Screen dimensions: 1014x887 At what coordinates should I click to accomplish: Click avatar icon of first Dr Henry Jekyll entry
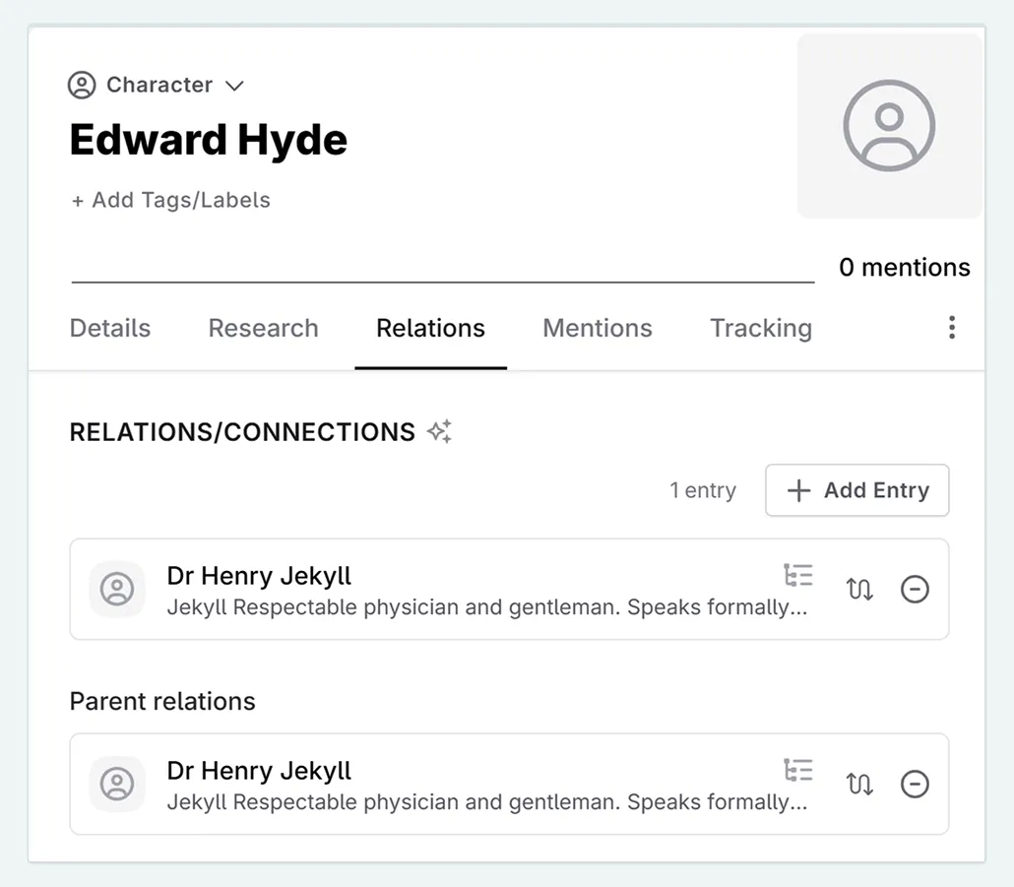coord(117,590)
